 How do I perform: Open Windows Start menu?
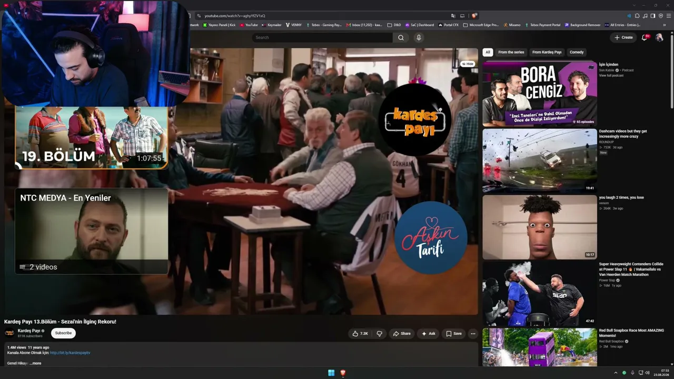click(x=331, y=373)
